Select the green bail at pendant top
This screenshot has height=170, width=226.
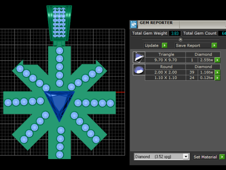pos(59,23)
